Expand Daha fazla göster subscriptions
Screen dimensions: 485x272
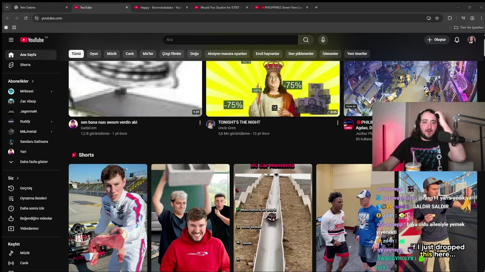click(x=31, y=162)
